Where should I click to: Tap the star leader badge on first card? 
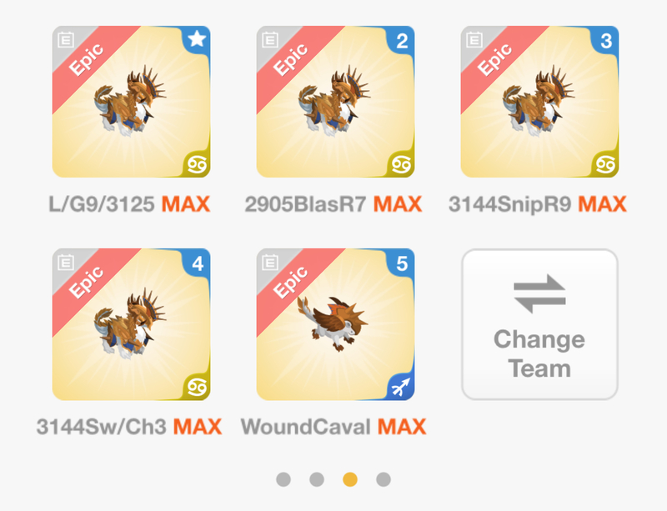[197, 39]
